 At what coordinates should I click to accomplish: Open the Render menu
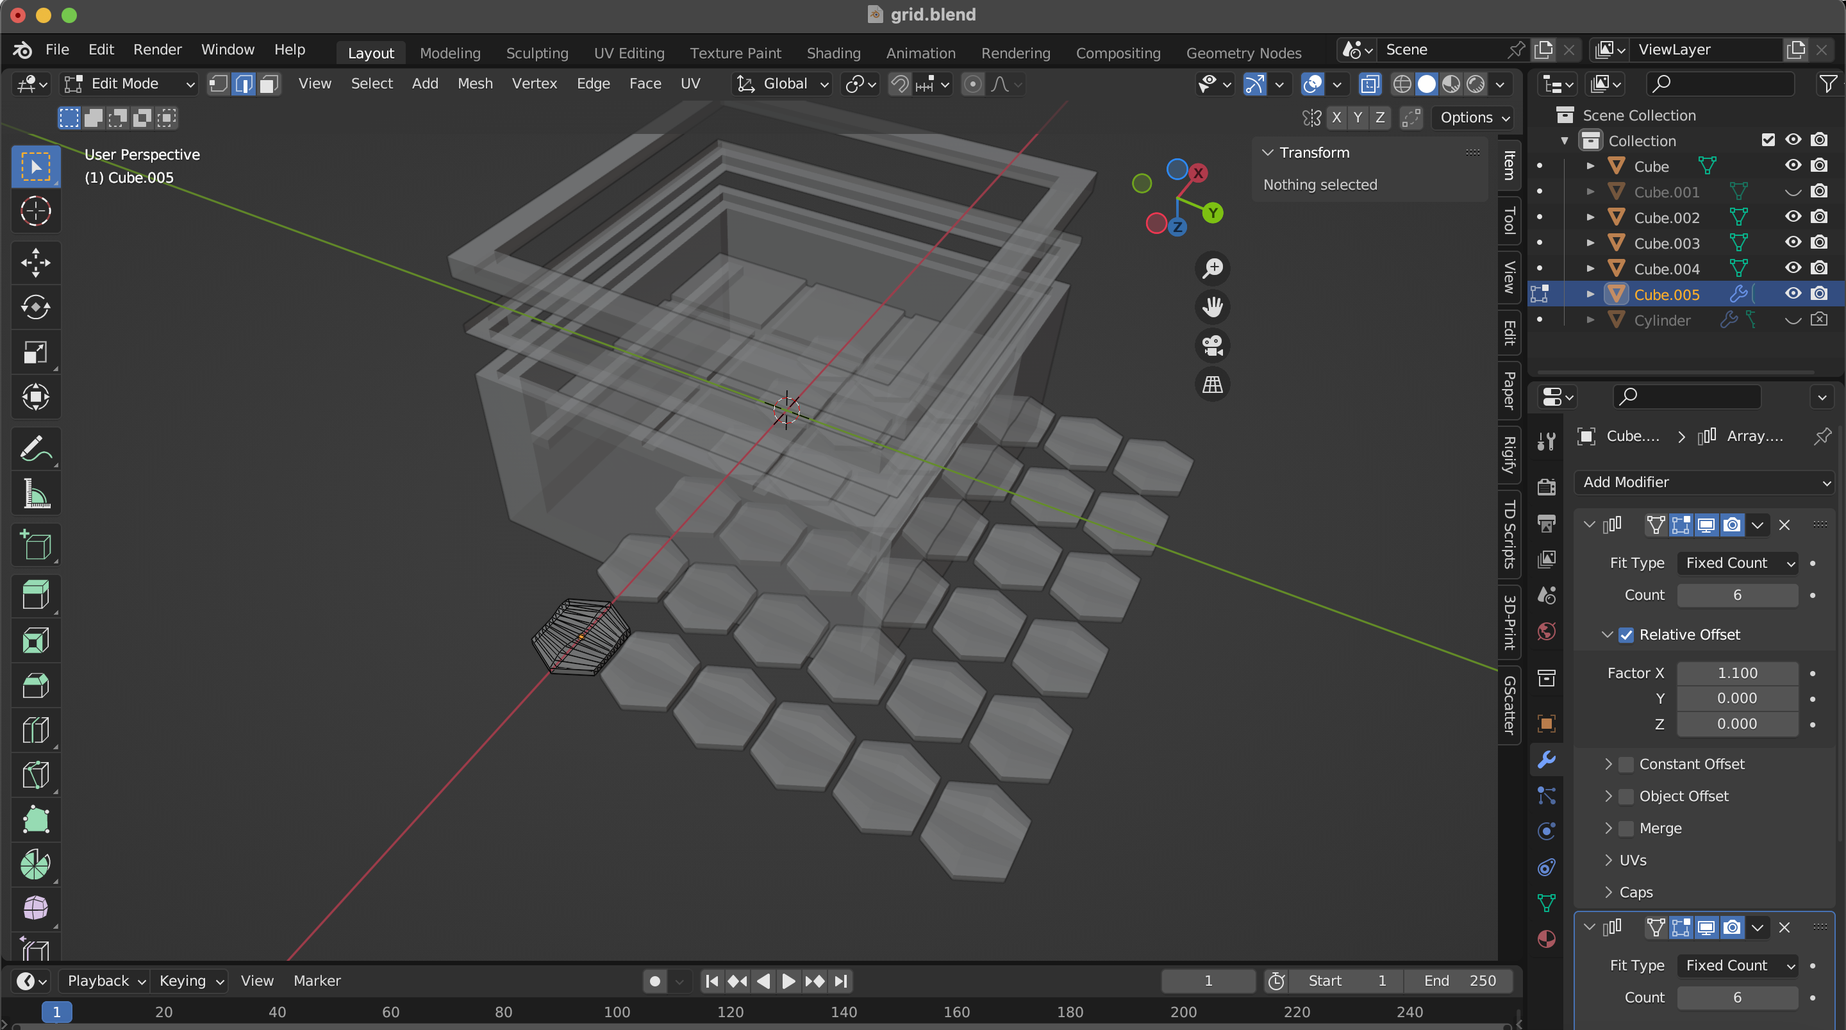click(x=157, y=49)
